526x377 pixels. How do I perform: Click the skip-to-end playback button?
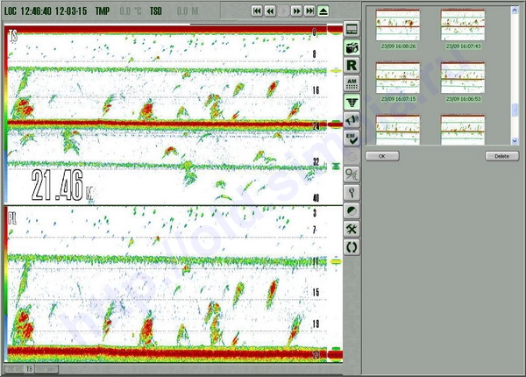[x=310, y=11]
